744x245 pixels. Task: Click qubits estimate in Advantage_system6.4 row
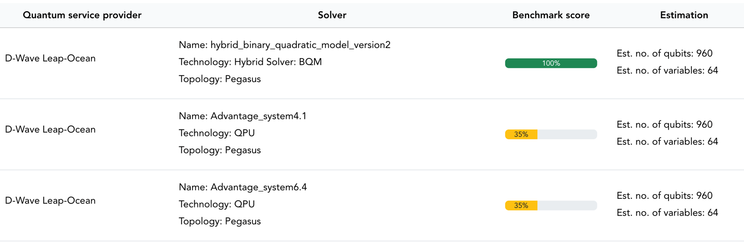coord(665,196)
